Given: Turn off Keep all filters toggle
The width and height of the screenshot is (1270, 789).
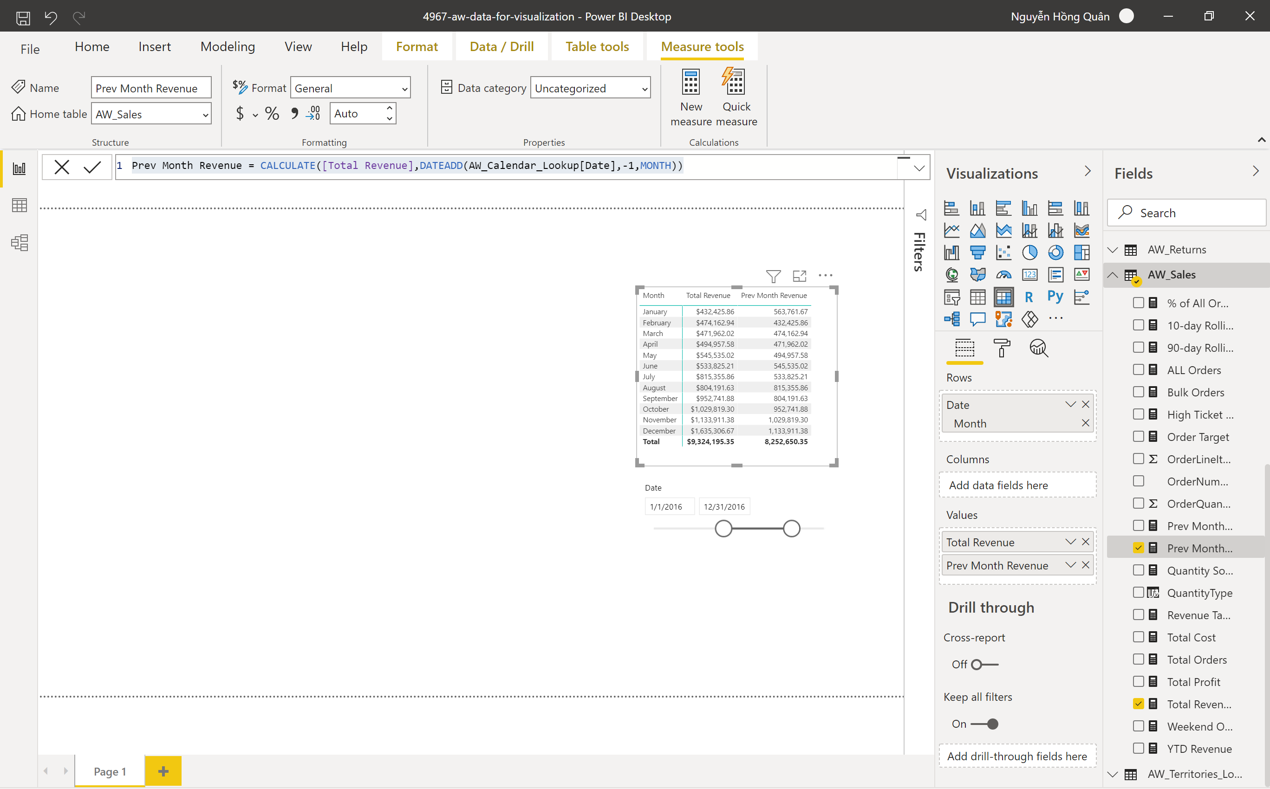Looking at the screenshot, I should coord(984,724).
